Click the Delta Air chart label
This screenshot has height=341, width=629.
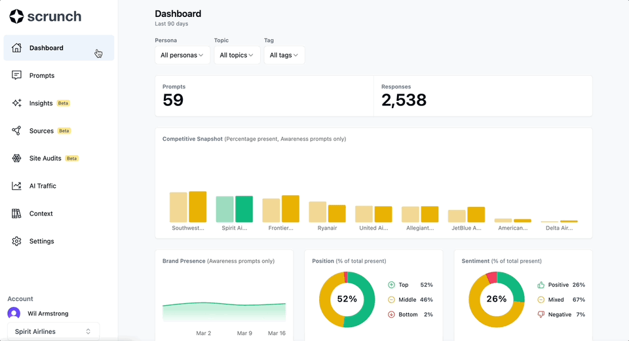(x=559, y=228)
